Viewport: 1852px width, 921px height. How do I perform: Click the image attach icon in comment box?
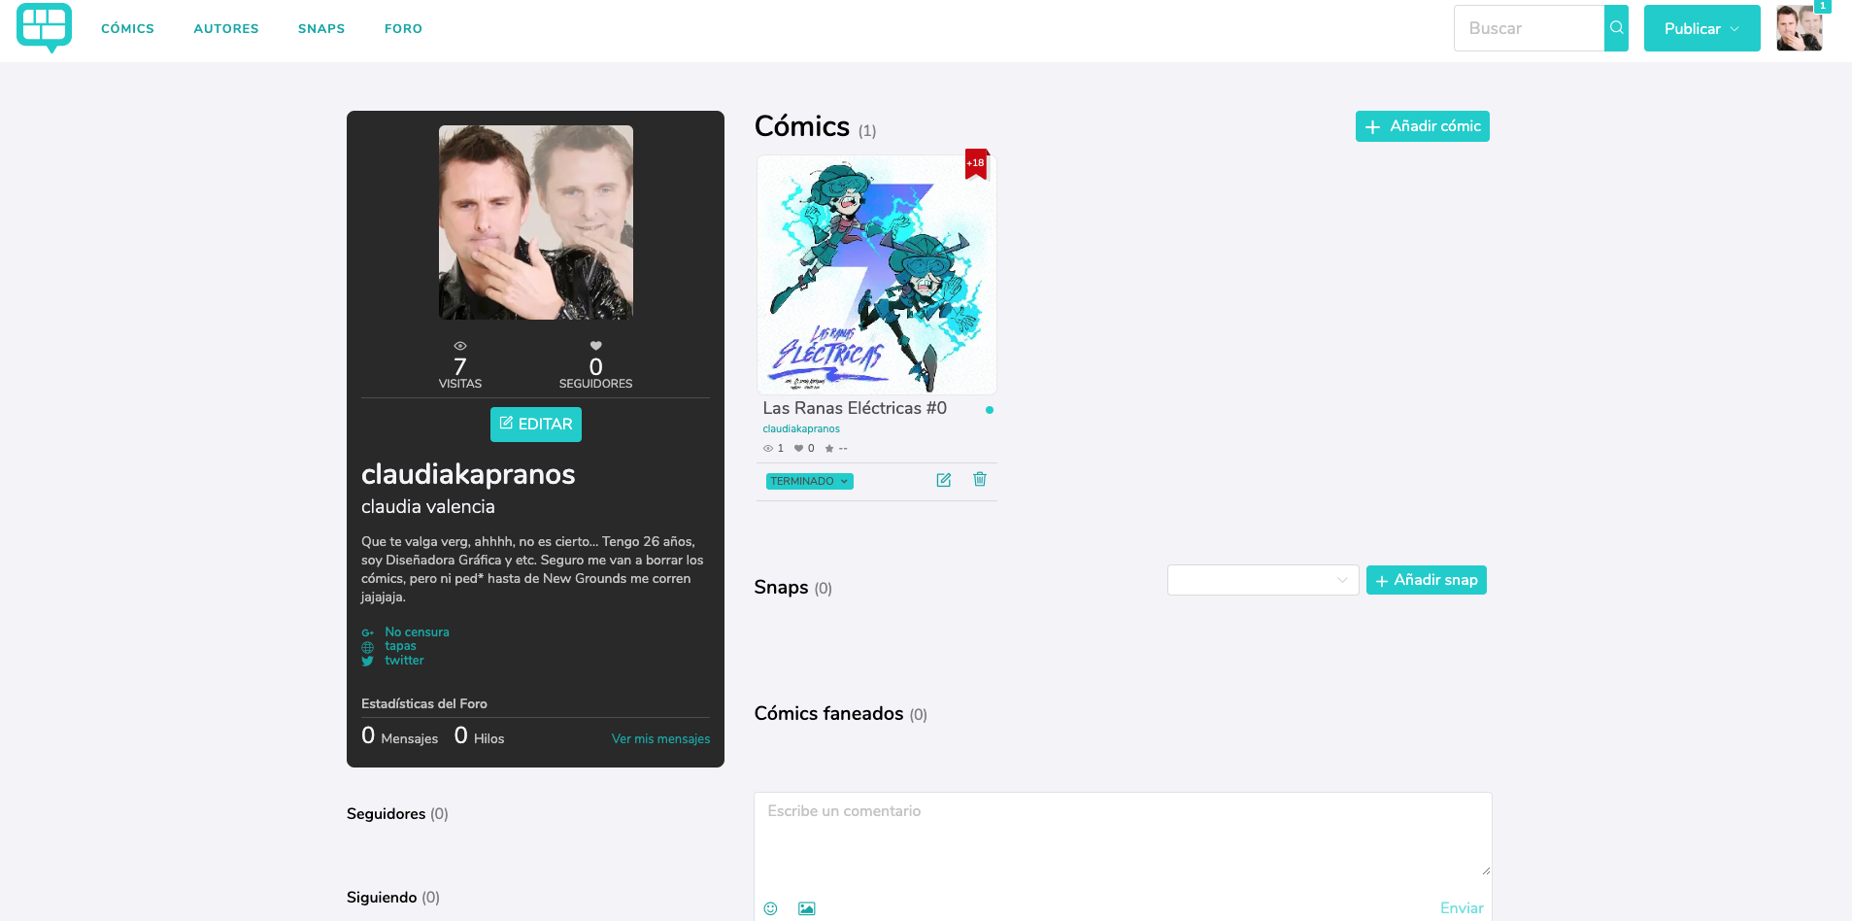point(806,908)
